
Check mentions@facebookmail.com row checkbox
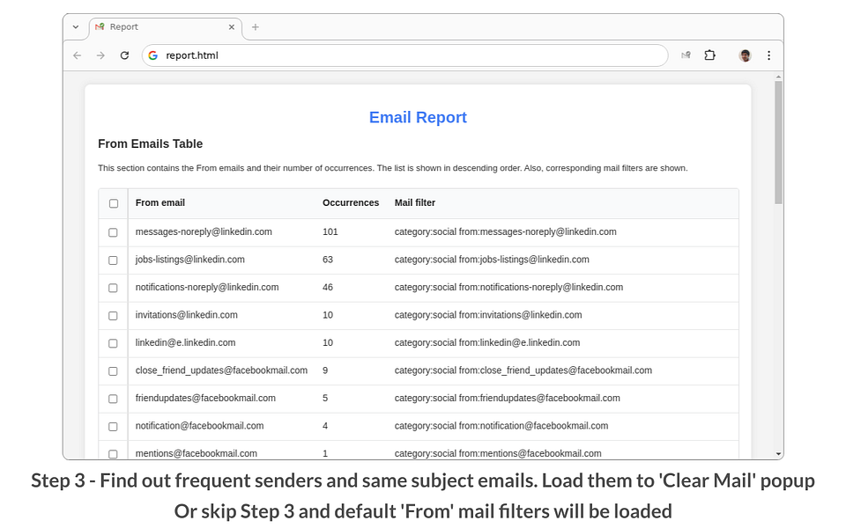113,454
